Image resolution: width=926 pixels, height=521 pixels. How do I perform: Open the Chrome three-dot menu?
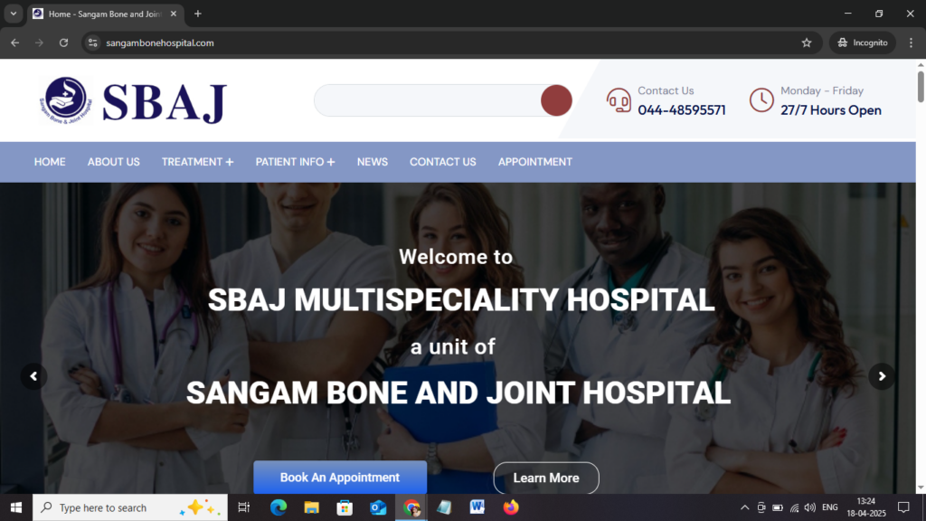coord(912,43)
